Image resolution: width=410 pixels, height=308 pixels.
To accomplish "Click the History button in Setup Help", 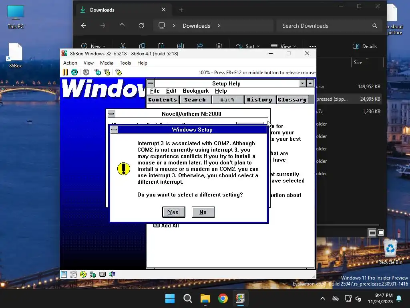I will [x=259, y=100].
